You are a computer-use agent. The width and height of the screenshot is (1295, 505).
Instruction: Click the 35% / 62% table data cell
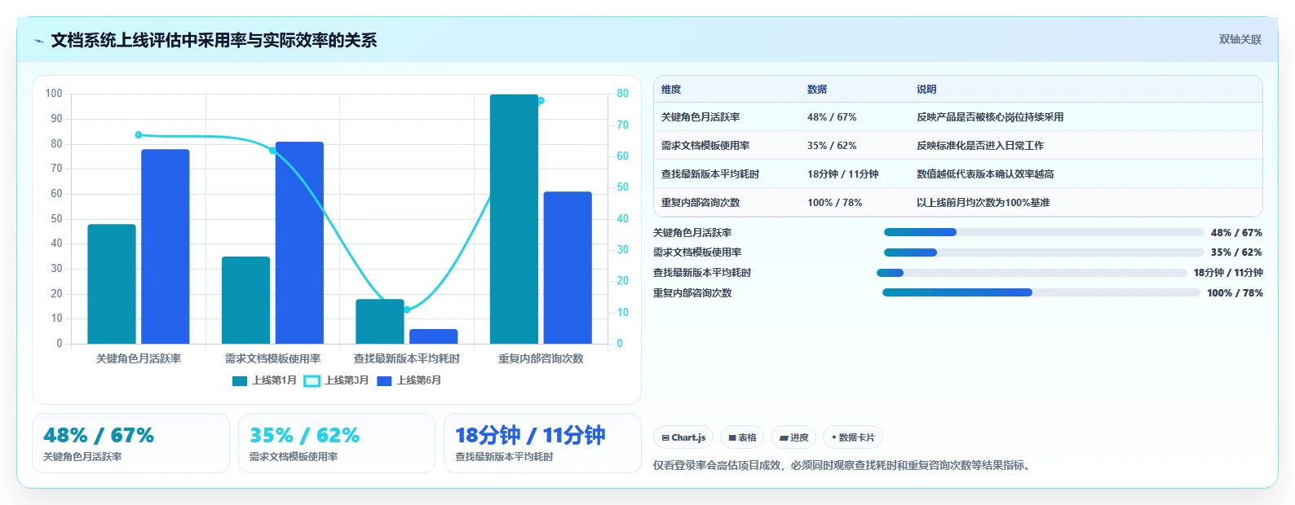832,146
